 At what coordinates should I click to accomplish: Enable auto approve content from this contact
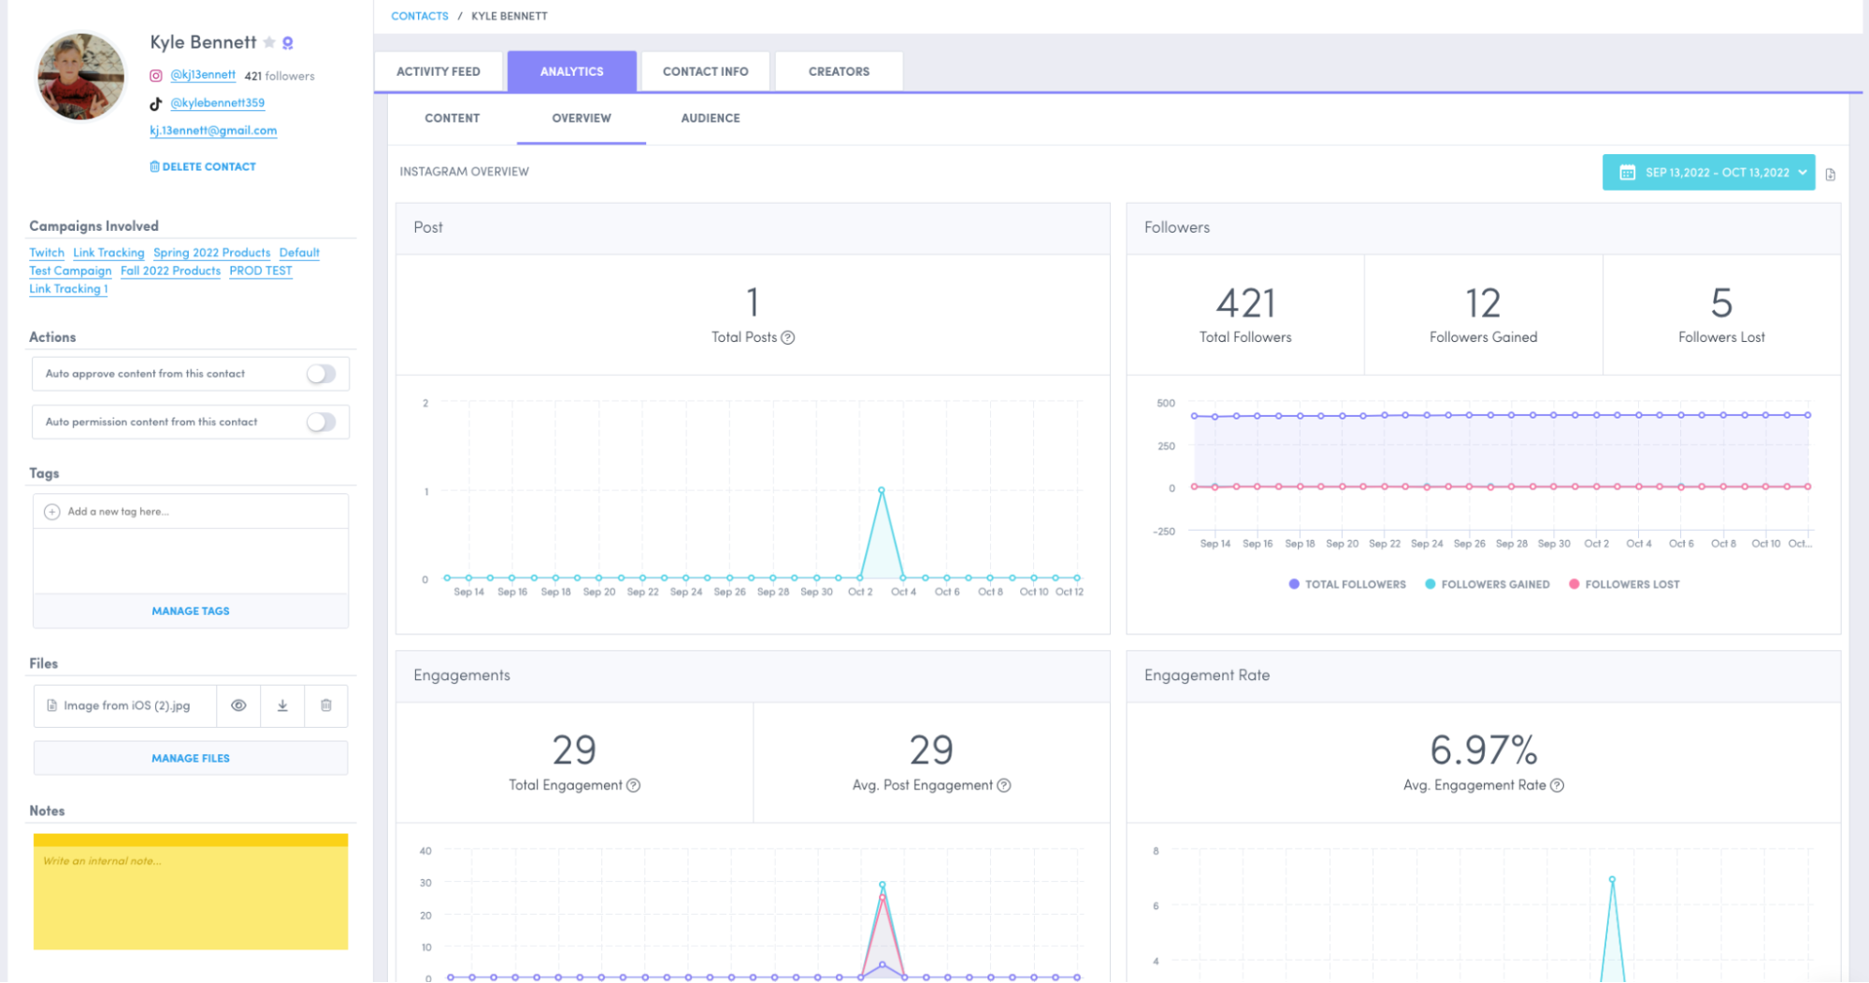321,374
